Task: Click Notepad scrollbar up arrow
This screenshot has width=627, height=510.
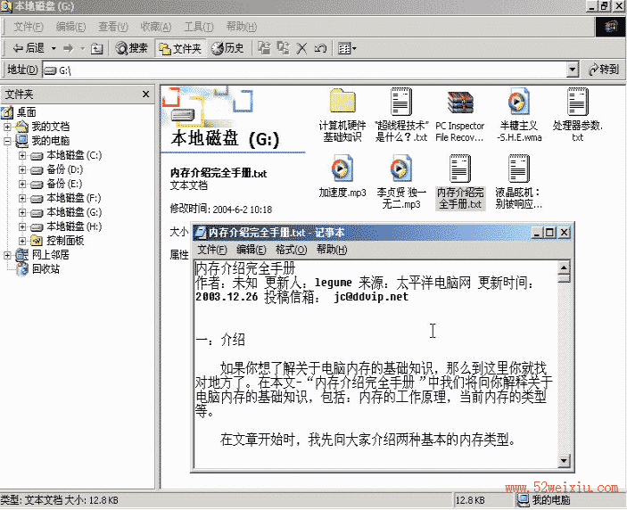Action: 564,267
